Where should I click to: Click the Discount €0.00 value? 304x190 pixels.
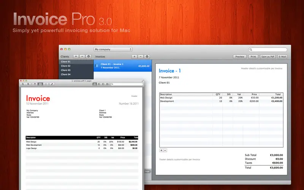[279, 159]
